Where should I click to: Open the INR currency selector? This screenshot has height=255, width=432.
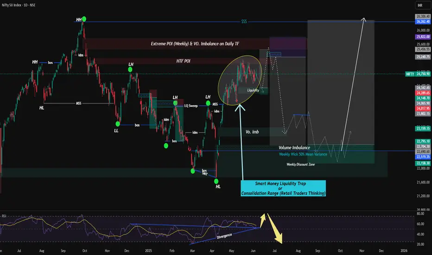coord(423,5)
